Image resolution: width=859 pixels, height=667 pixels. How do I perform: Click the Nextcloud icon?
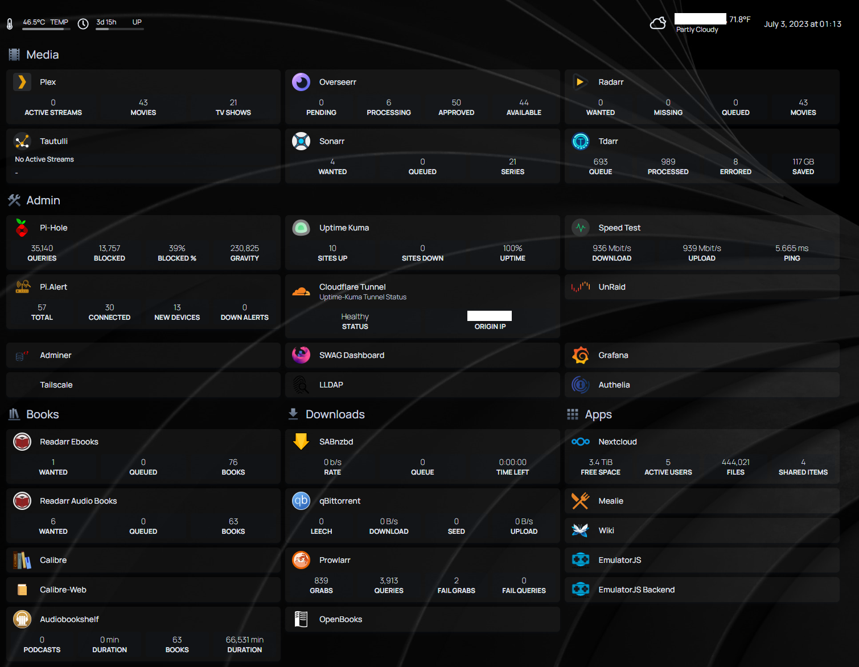point(580,442)
